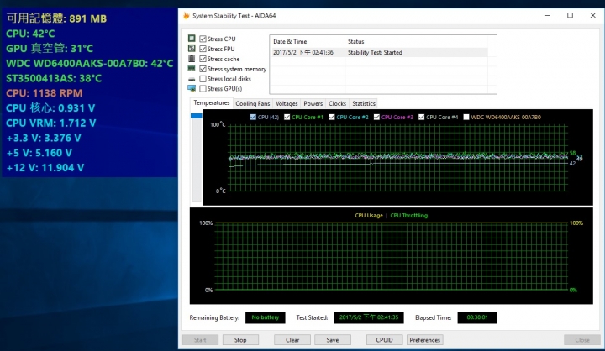Uncheck the Stress CPU checkbox
This screenshot has width=605, height=351.
[x=203, y=39]
